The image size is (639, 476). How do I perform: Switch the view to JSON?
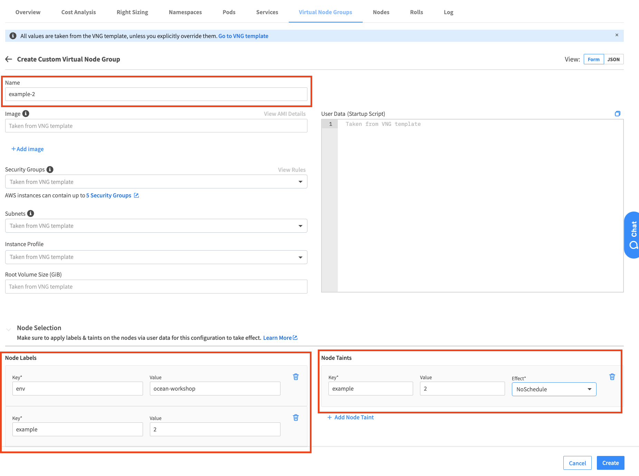613,59
